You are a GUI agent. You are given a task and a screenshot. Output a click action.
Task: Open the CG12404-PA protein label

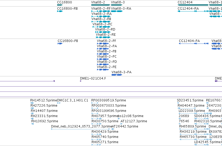pyautogui.click(x=189, y=41)
